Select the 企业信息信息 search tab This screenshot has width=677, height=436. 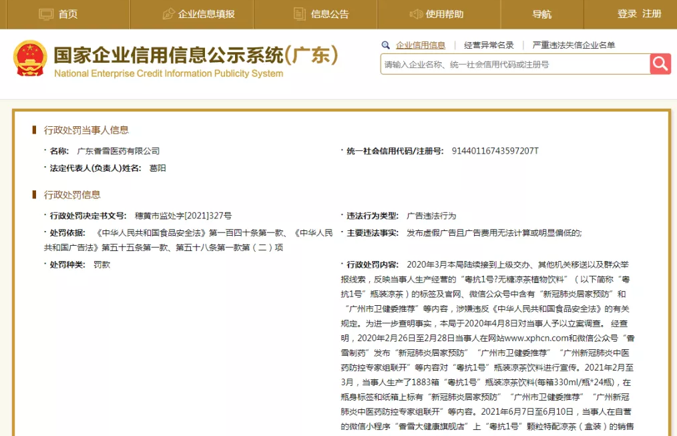pyautogui.click(x=421, y=45)
